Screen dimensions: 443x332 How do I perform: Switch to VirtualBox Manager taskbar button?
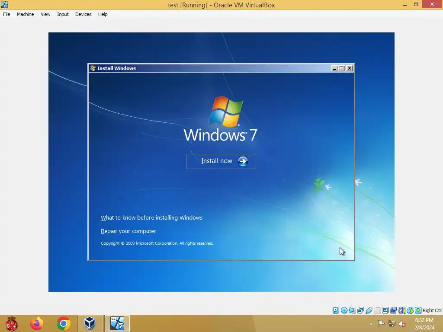pyautogui.click(x=90, y=323)
